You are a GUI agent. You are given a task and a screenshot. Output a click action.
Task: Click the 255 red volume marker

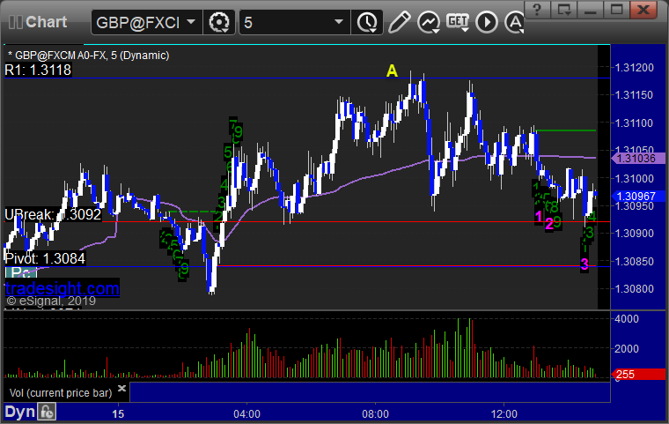tap(638, 375)
